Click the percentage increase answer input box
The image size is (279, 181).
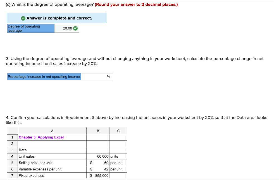click(93, 76)
